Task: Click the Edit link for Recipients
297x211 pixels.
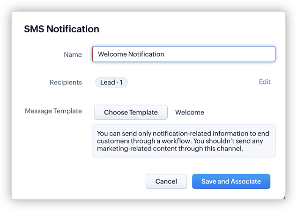Action: click(265, 82)
